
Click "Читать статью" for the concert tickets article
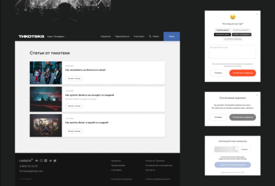74,106
